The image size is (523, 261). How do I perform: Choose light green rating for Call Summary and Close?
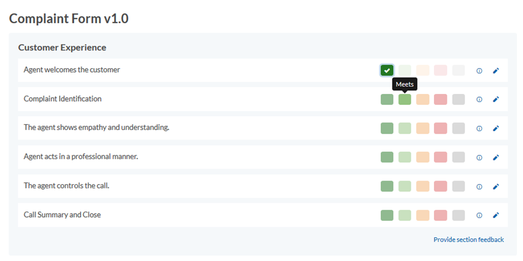coord(405,215)
